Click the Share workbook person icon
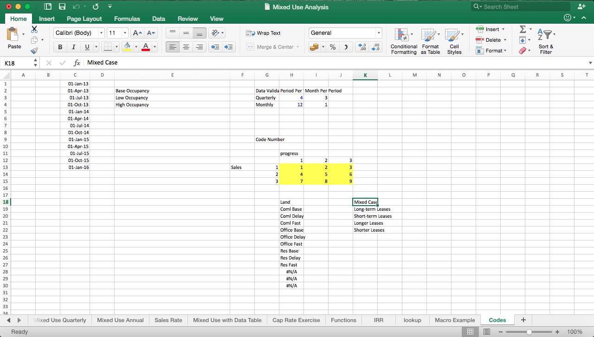 click(x=581, y=6)
